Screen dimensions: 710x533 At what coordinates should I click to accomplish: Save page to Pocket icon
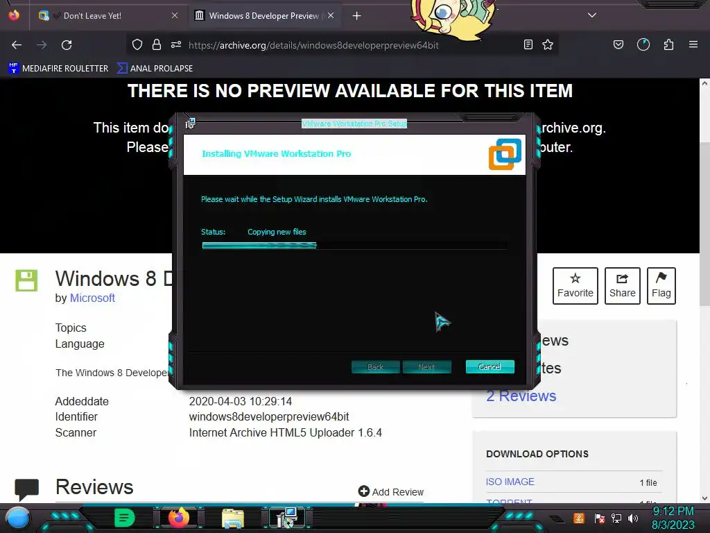tap(618, 44)
